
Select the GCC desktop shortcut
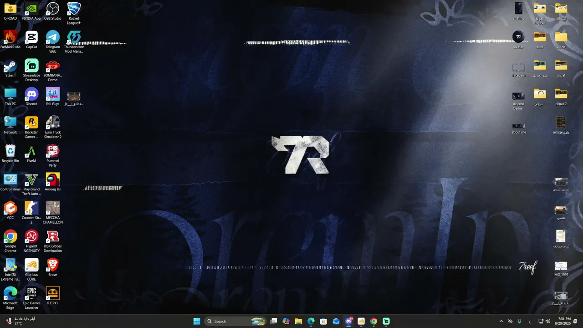tap(10, 210)
